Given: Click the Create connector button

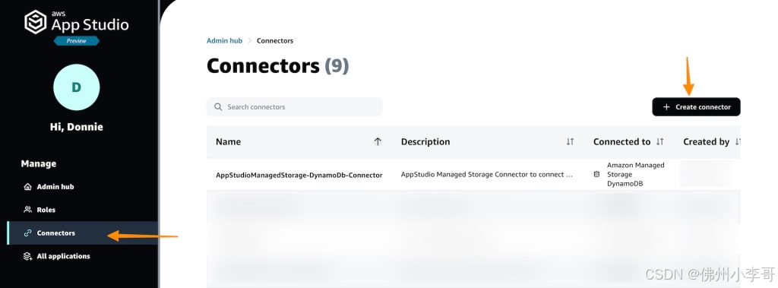Looking at the screenshot, I should (696, 106).
